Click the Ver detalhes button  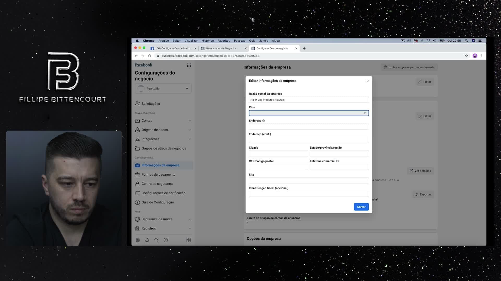[420, 171]
